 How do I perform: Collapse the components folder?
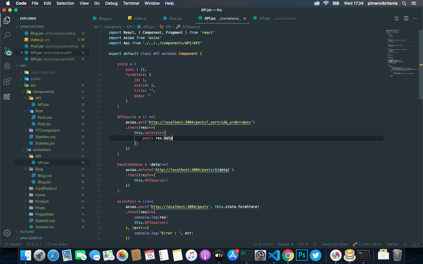pyautogui.click(x=43, y=92)
